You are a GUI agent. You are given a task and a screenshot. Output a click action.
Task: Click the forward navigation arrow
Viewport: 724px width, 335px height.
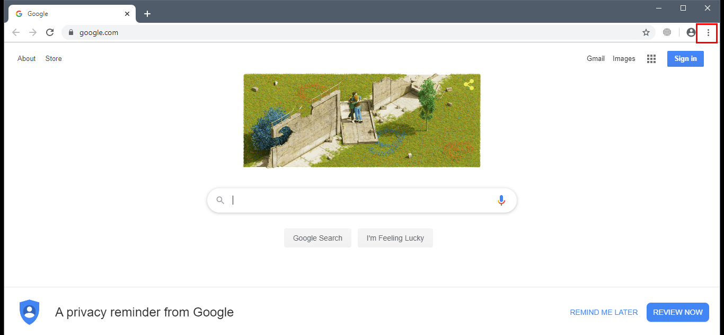tap(33, 32)
